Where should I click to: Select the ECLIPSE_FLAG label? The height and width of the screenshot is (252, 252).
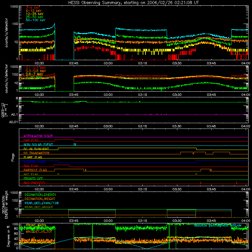coord(34,162)
